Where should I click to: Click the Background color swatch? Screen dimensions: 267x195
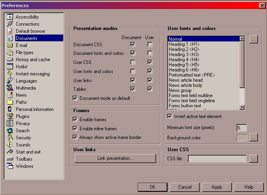click(x=242, y=138)
